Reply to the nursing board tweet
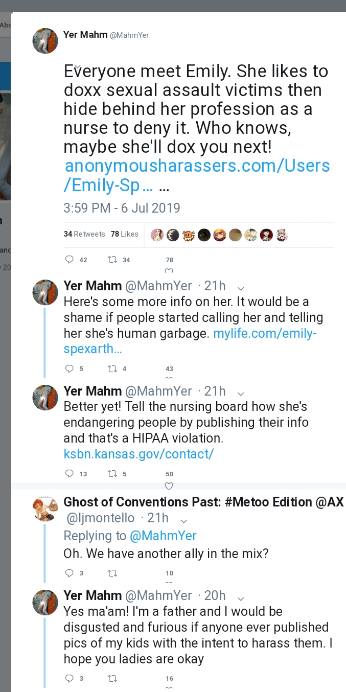The image size is (346, 692). [70, 474]
